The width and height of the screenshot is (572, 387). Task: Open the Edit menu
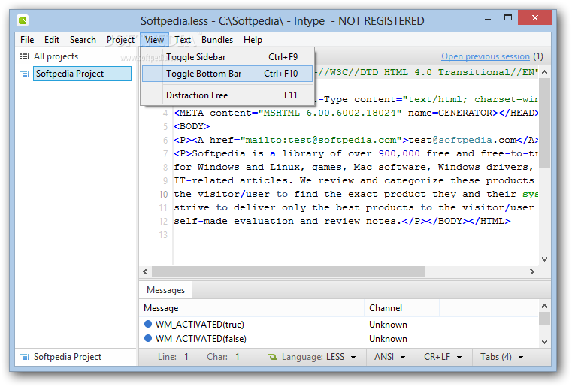pyautogui.click(x=52, y=40)
